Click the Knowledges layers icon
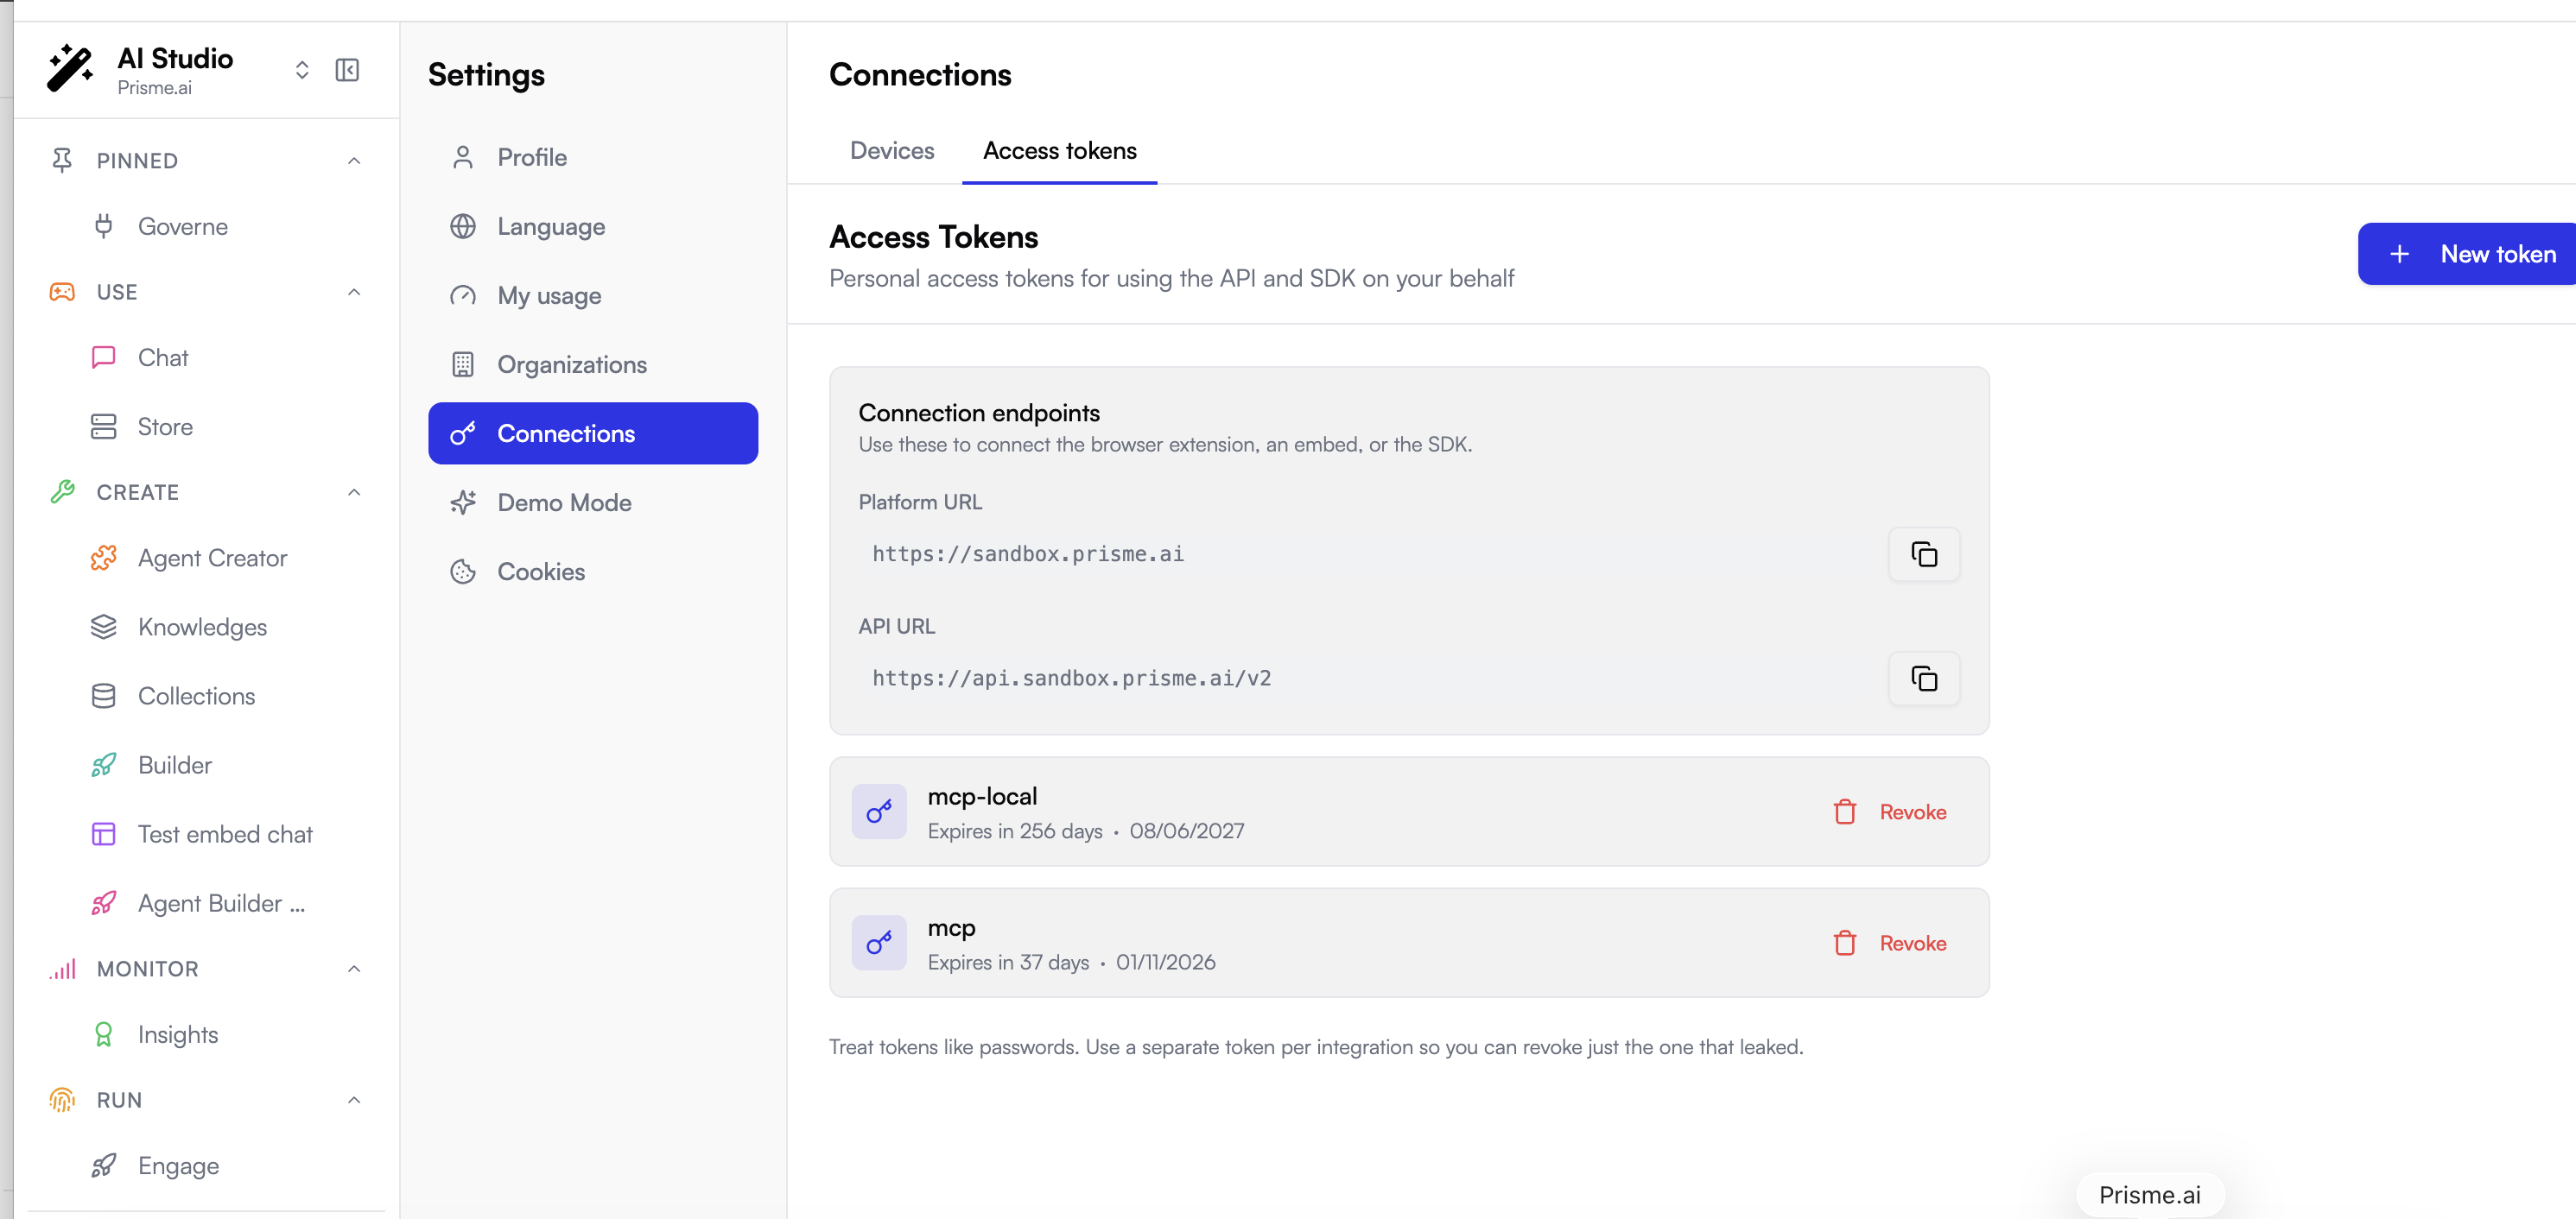This screenshot has width=2576, height=1219. (104, 628)
